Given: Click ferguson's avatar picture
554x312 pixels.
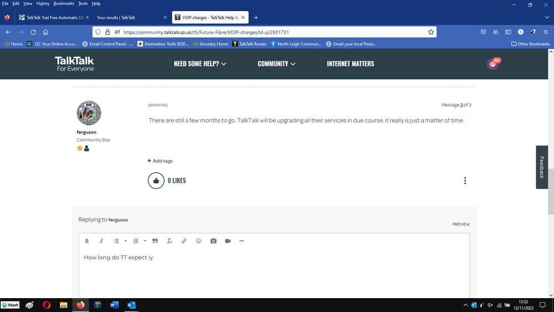Looking at the screenshot, I should [x=89, y=113].
